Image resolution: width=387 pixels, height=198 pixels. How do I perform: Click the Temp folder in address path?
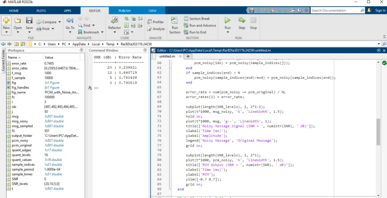(110, 44)
